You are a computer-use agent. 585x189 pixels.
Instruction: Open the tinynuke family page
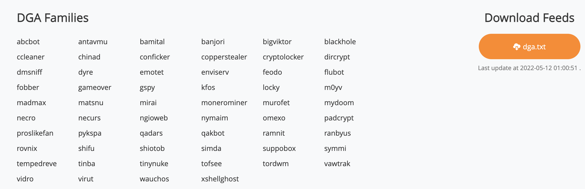click(154, 164)
